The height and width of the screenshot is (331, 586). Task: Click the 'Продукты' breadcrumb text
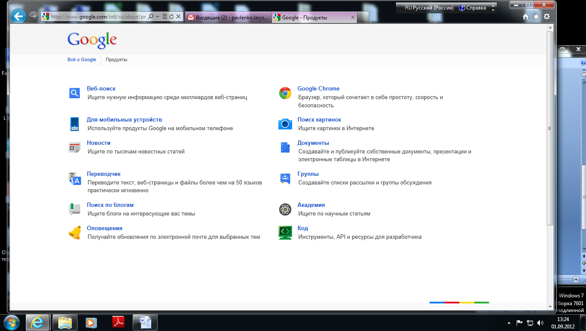pos(116,59)
